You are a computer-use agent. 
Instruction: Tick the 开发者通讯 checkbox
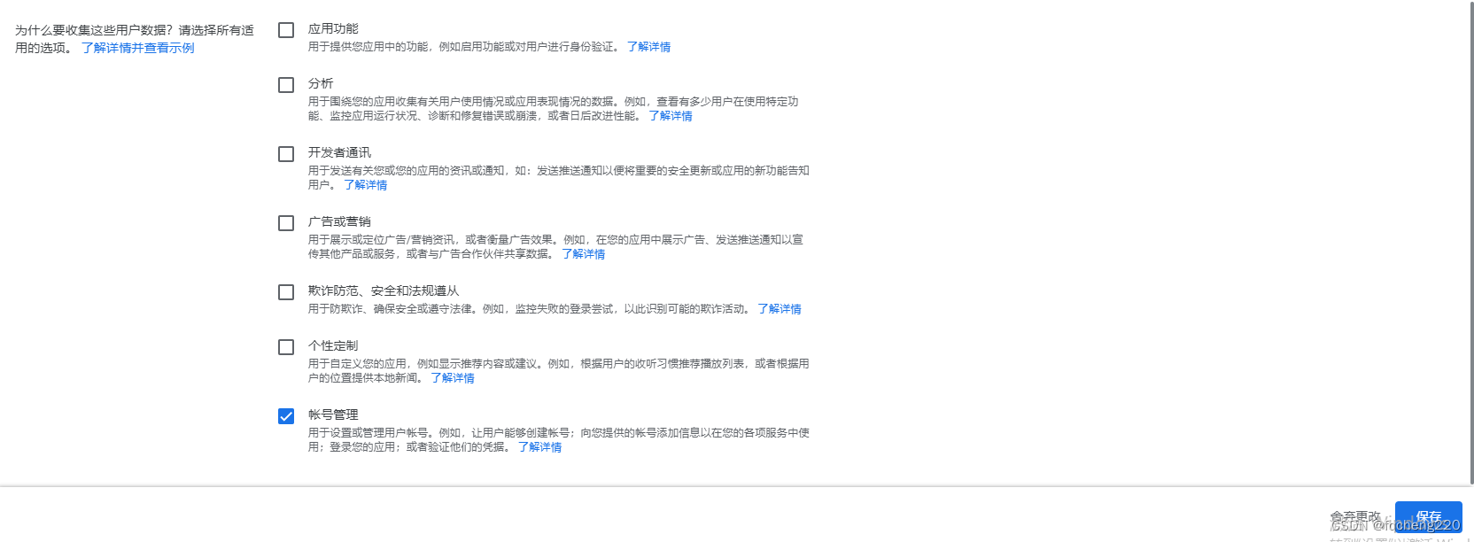[x=286, y=154]
